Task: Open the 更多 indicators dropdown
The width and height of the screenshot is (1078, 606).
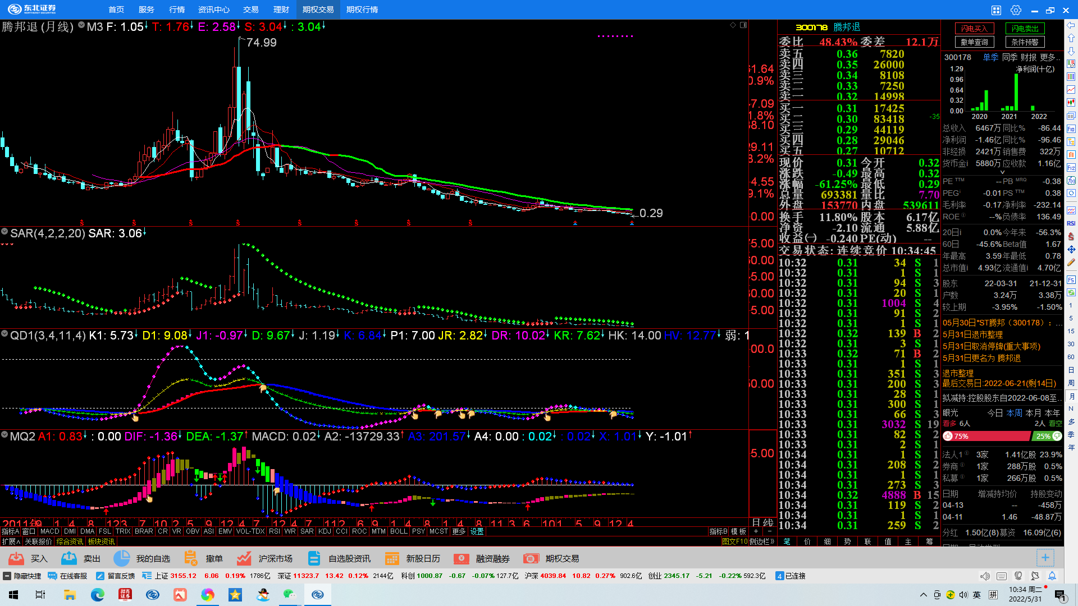Action: click(x=459, y=531)
